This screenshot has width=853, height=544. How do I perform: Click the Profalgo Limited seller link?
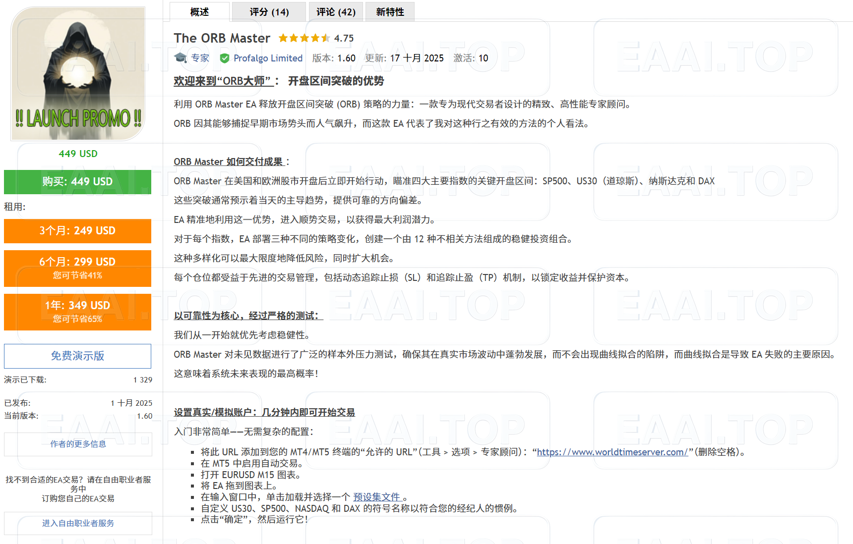(268, 58)
